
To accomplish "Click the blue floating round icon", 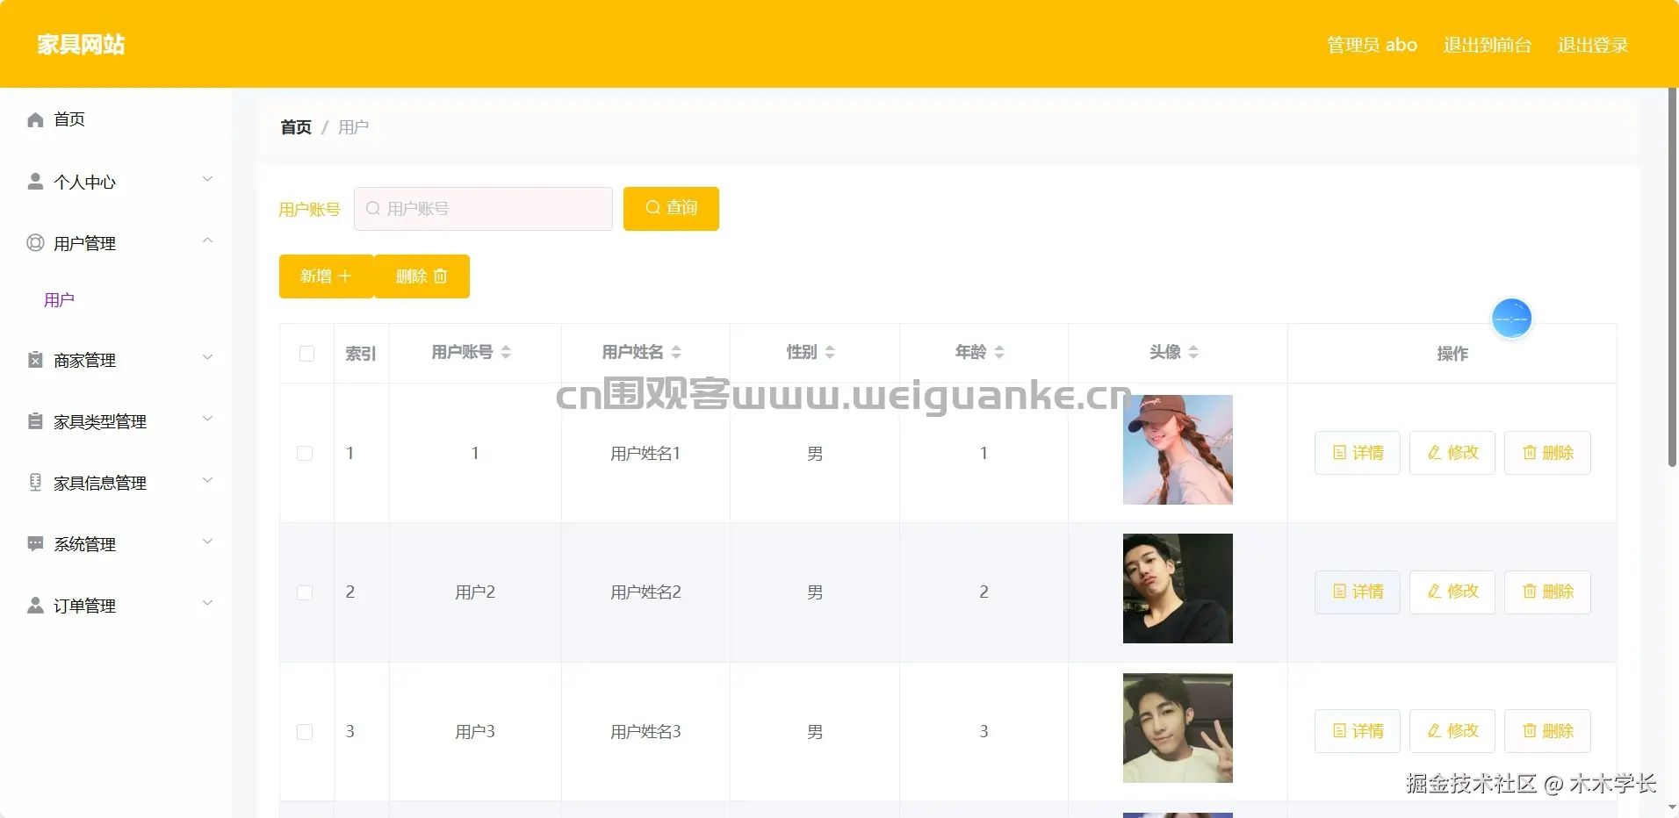I will click(x=1511, y=318).
